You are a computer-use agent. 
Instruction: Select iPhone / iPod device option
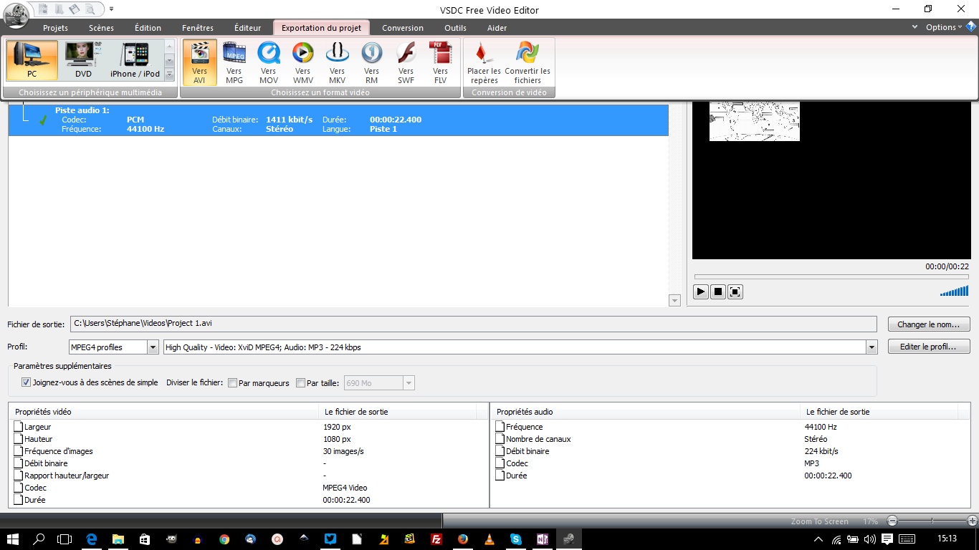(x=135, y=60)
